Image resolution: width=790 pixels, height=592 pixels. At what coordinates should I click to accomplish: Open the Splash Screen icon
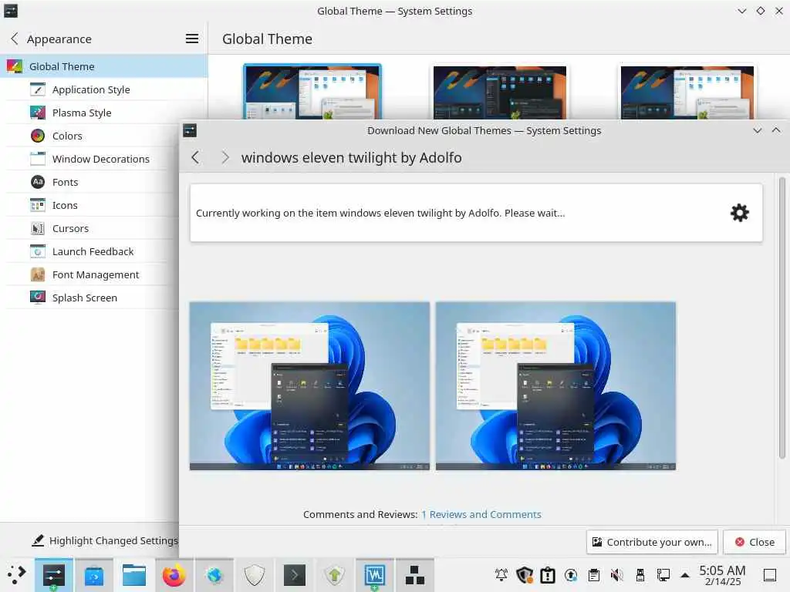pyautogui.click(x=38, y=298)
